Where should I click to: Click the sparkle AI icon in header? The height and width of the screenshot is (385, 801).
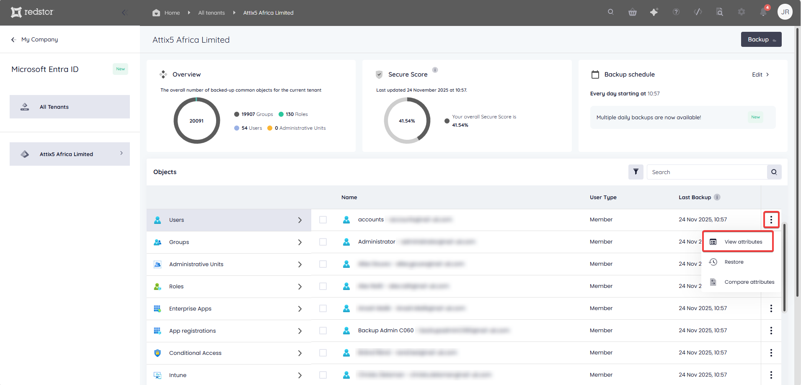coord(654,12)
